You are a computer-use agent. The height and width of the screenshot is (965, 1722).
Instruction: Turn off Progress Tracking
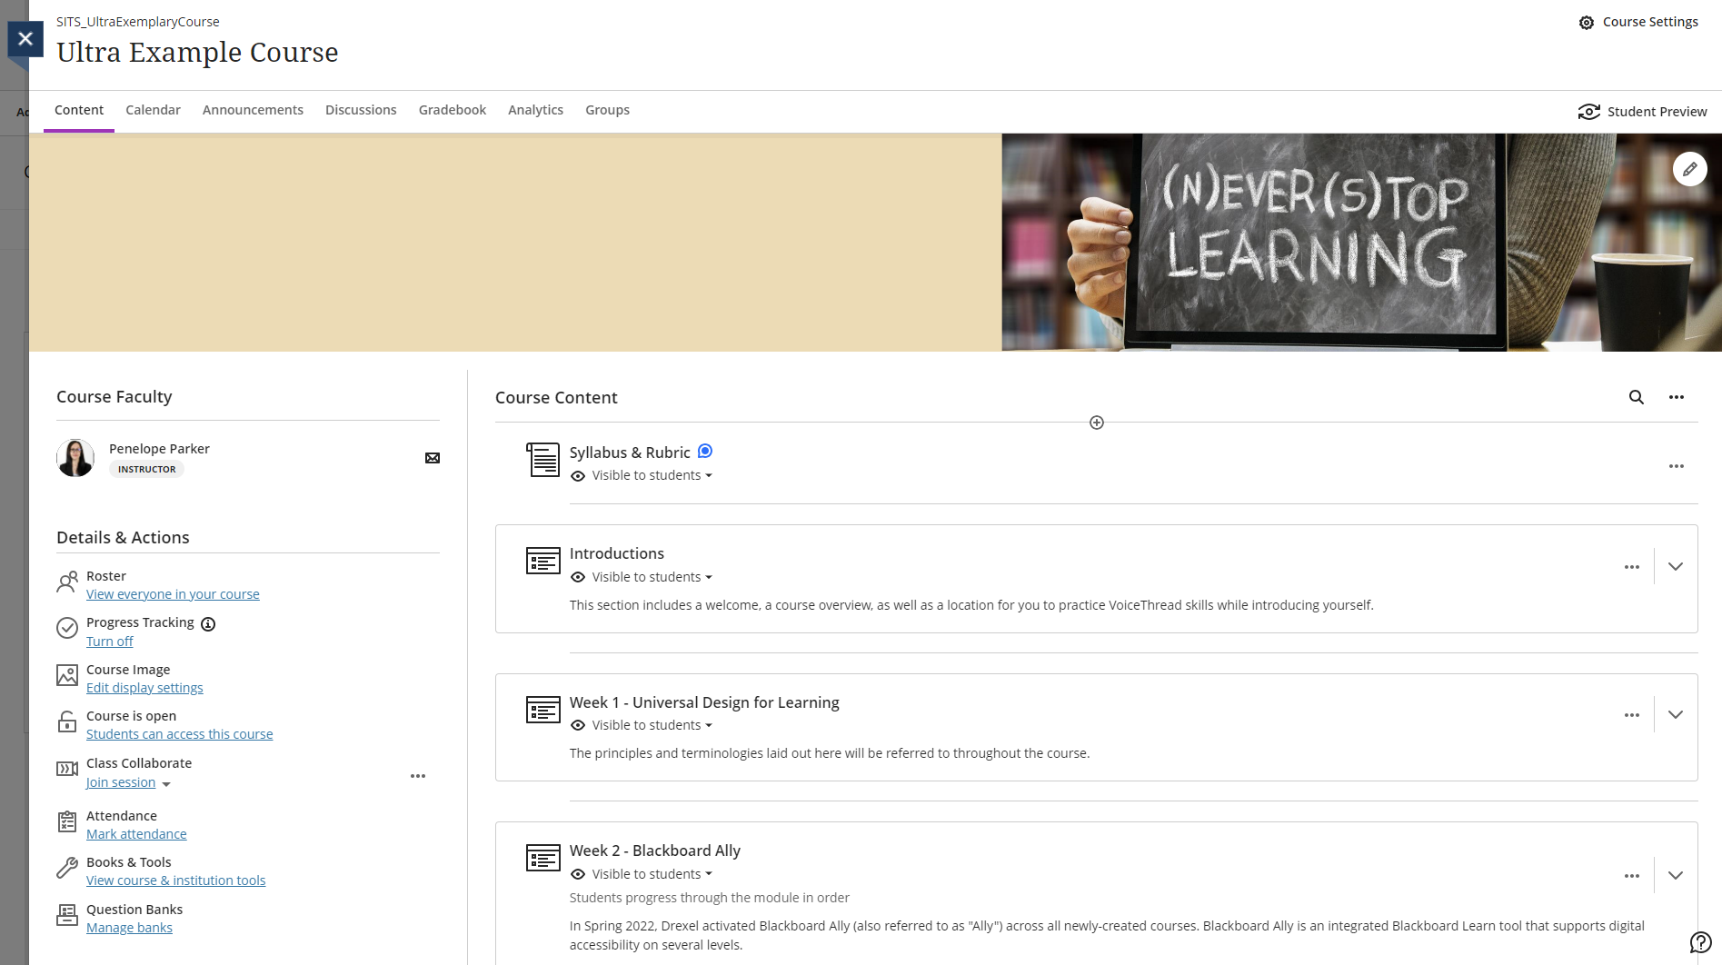pyautogui.click(x=110, y=642)
